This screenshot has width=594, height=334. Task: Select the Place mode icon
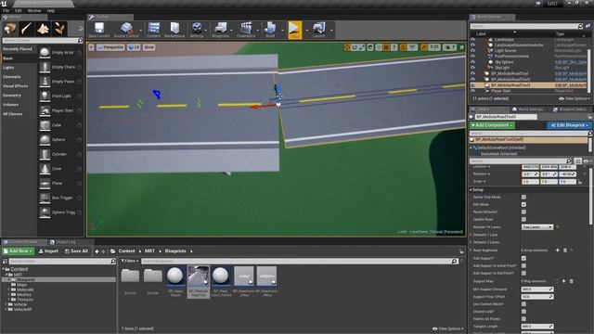pyautogui.click(x=10, y=29)
